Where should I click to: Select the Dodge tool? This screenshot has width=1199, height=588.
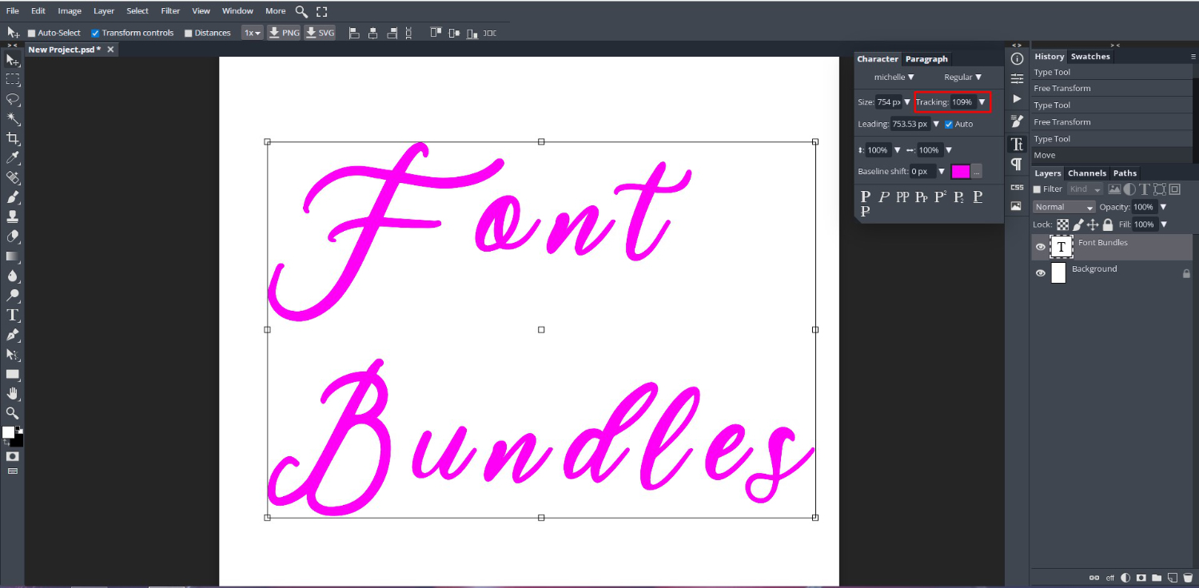coord(13,296)
